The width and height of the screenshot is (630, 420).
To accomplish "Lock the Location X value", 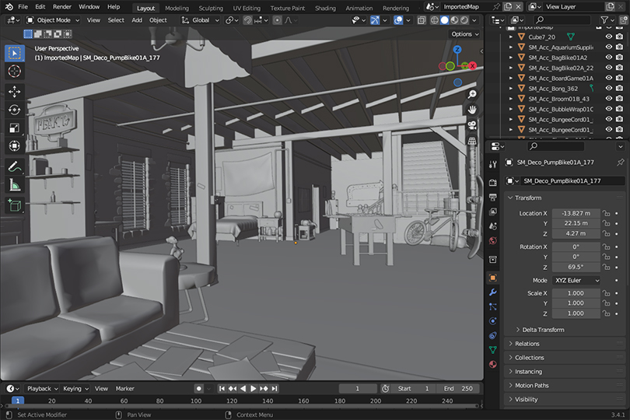I will [x=606, y=213].
